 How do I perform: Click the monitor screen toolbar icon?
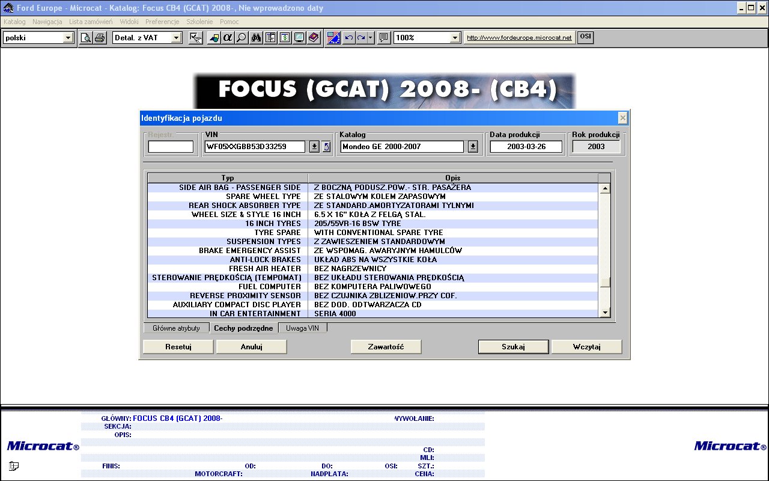[299, 37]
